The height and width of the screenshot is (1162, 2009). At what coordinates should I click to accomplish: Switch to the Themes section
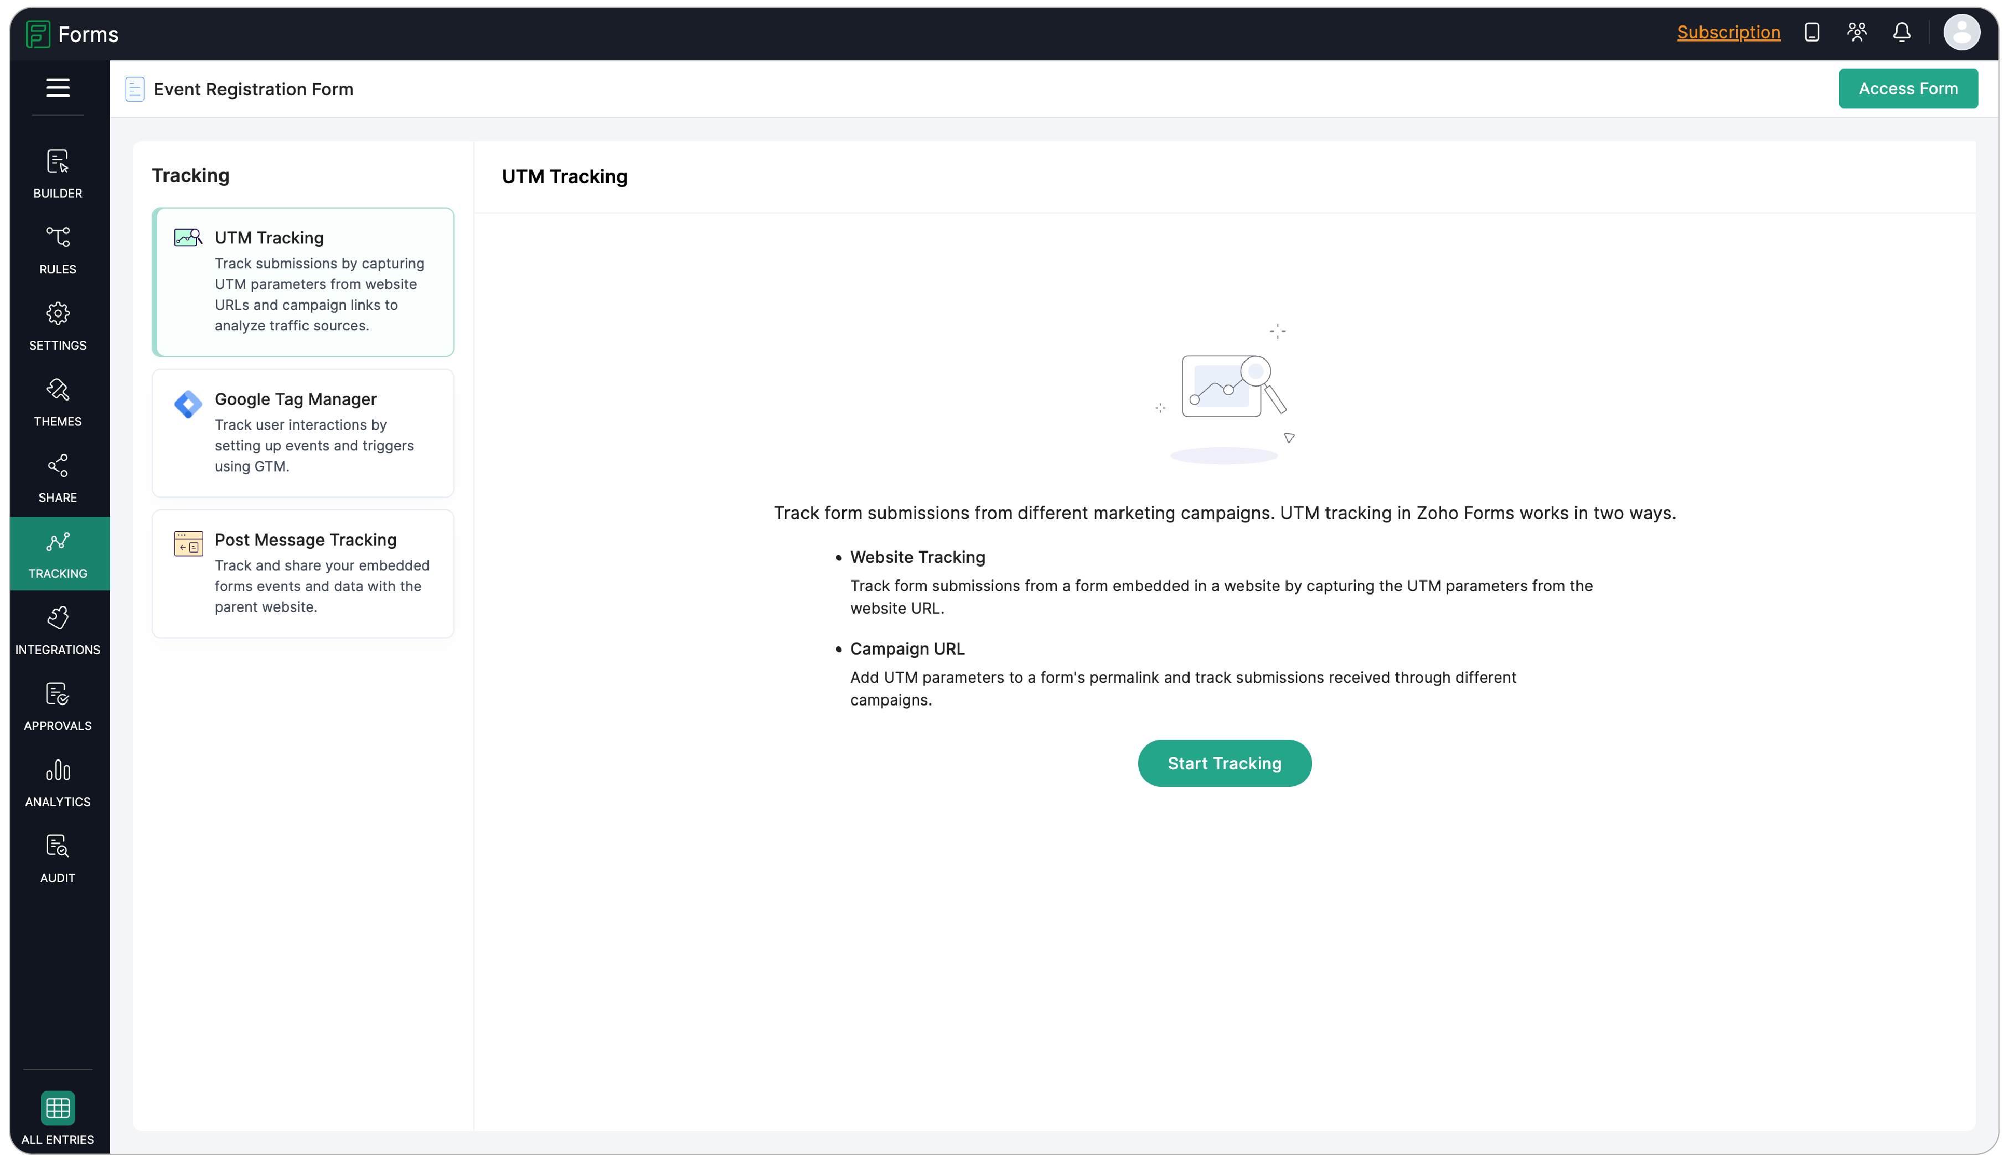[58, 402]
